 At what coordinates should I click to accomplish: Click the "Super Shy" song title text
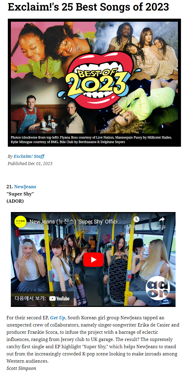pyautogui.click(x=20, y=194)
